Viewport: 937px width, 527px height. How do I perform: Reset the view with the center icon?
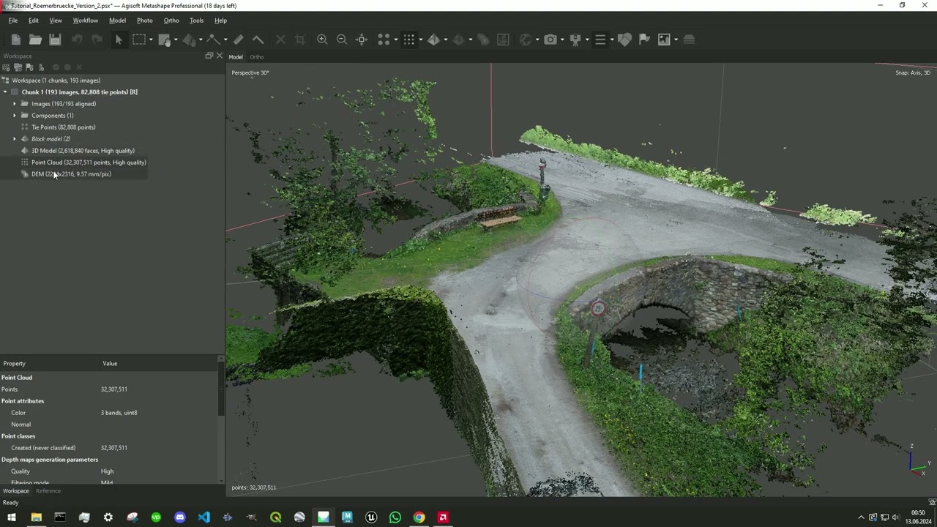click(x=362, y=40)
